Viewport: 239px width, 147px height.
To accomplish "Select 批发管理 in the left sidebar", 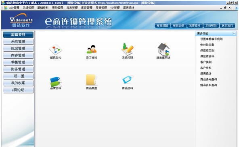I will [x=18, y=48].
